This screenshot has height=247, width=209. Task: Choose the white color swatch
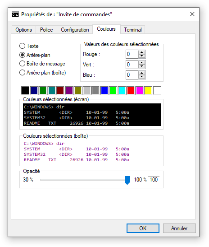[157, 90]
